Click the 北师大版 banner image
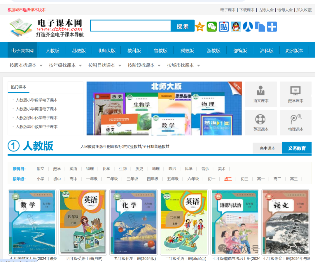Viewport: 315px width, 262px height. [x=164, y=109]
